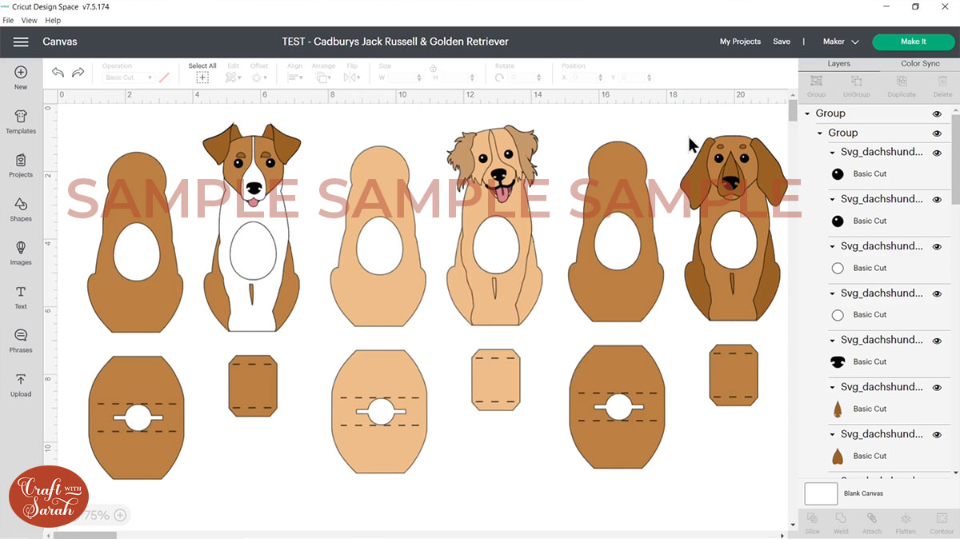Hide the top Svg_dachshund layer

click(x=936, y=152)
